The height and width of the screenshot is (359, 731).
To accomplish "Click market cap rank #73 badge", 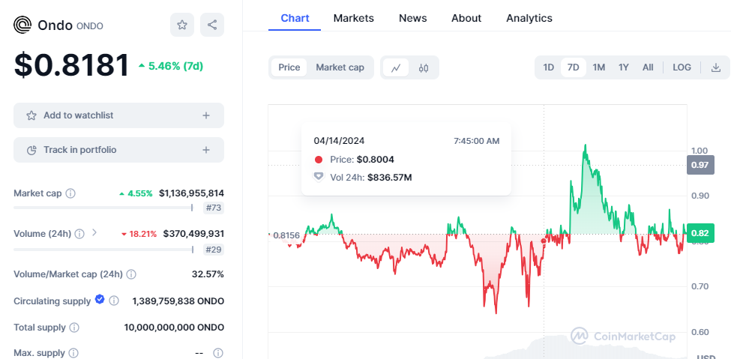I will (x=214, y=208).
